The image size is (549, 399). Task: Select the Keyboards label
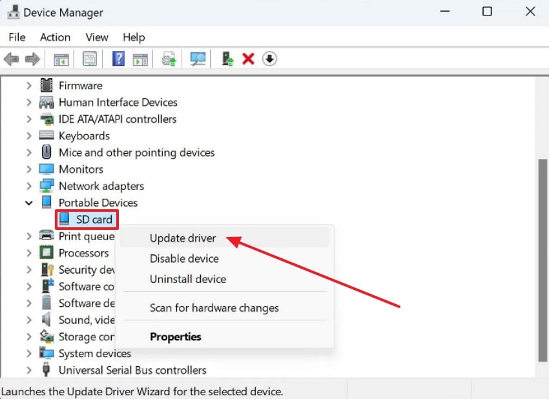pos(84,136)
